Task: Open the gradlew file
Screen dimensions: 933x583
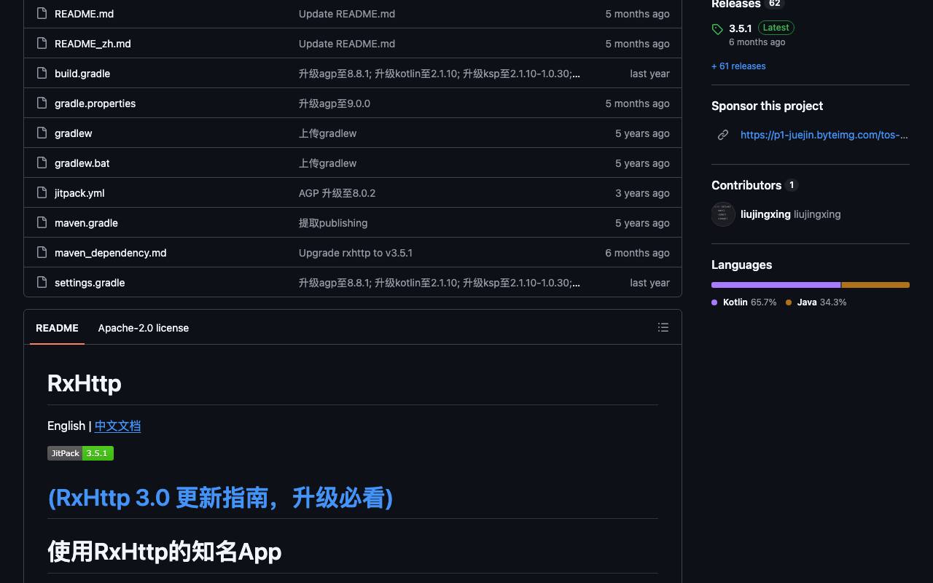Action: tap(73, 133)
